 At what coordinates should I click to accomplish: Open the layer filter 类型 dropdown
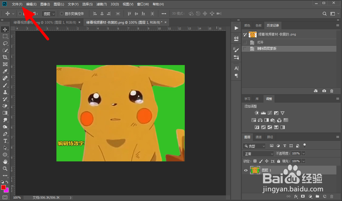point(254,146)
